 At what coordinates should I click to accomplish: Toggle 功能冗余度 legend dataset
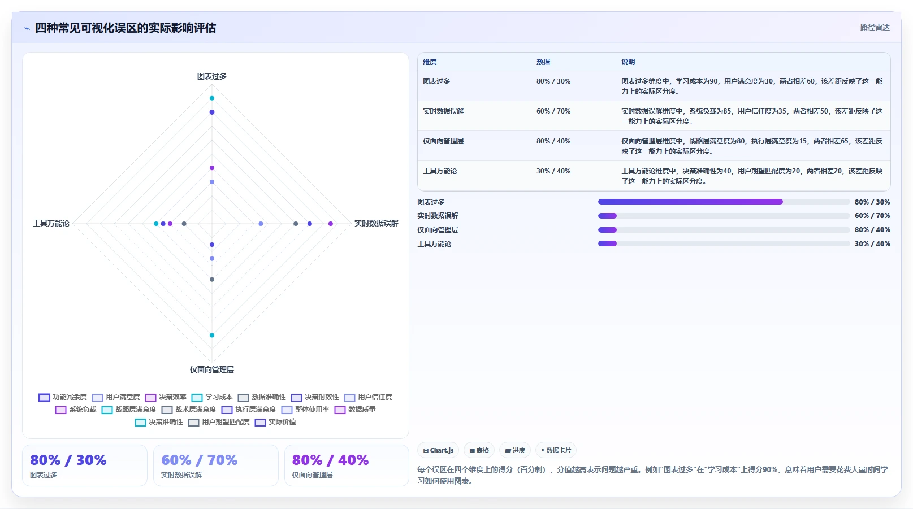[63, 397]
